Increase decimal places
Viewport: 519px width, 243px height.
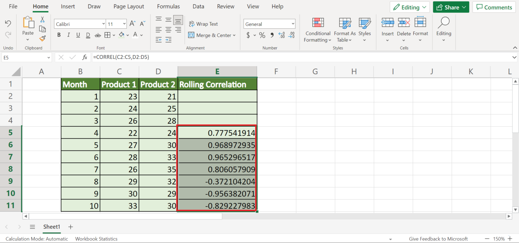pos(281,35)
